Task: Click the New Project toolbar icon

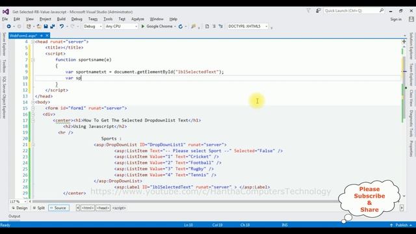Action: 29,26
